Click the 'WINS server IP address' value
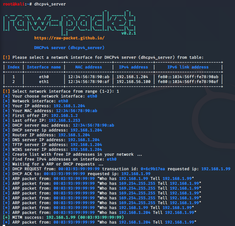 tap(86, 150)
